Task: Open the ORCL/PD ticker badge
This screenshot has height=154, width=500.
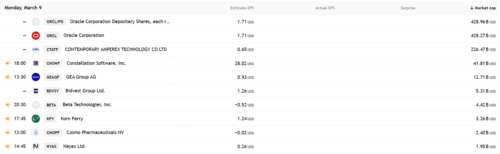Action: tap(55, 22)
